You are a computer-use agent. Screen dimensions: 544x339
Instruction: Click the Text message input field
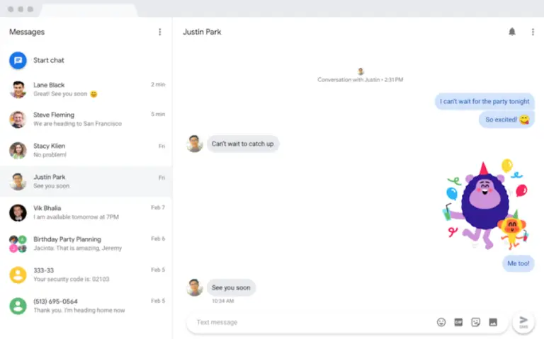312,322
